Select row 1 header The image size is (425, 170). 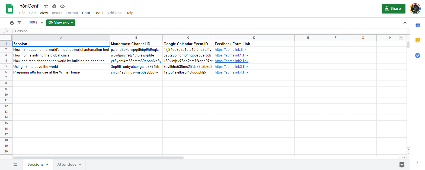(x=6, y=44)
